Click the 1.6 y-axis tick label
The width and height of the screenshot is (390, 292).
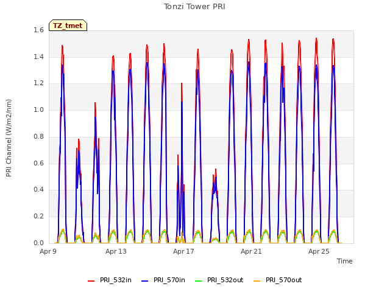click(x=38, y=30)
